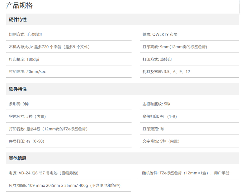Screen dimensions: 246x195
Task: Click the 打印精度: 180dpi row
Action: 24,59
